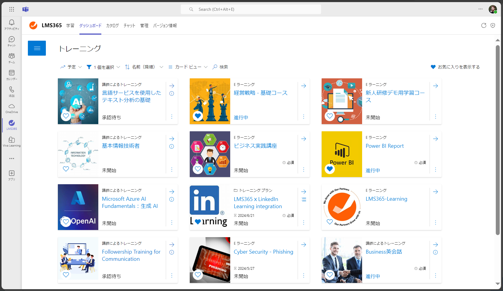Open the Chat icon in Teams sidebar
This screenshot has width=503, height=291.
12,41
